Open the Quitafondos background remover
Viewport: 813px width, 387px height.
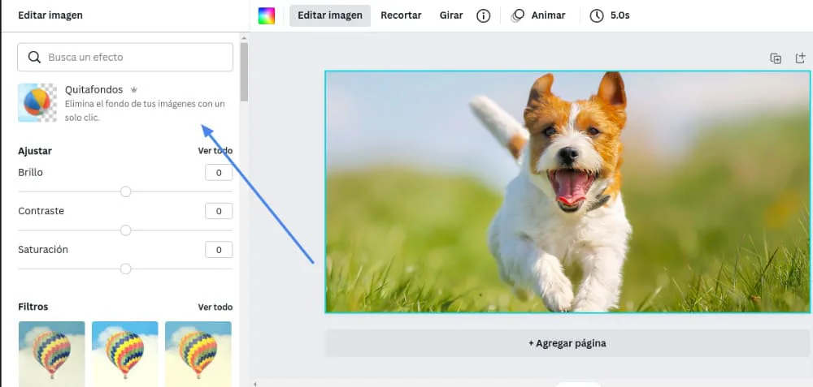pos(125,103)
